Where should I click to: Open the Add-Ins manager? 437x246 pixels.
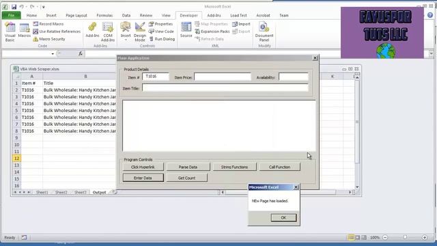tap(92, 30)
